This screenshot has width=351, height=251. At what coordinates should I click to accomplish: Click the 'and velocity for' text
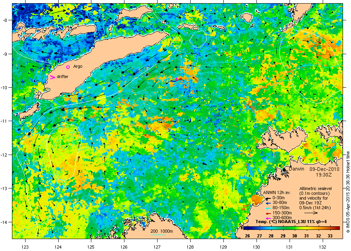coord(314,198)
